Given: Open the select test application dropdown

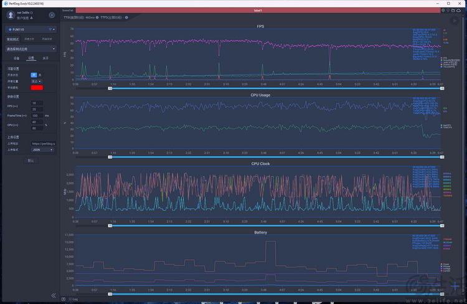Looking at the screenshot, I should (31, 49).
